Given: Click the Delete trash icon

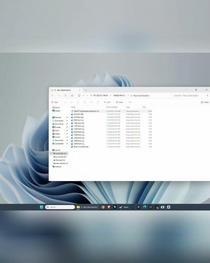Looking at the screenshot, I should [98, 102].
